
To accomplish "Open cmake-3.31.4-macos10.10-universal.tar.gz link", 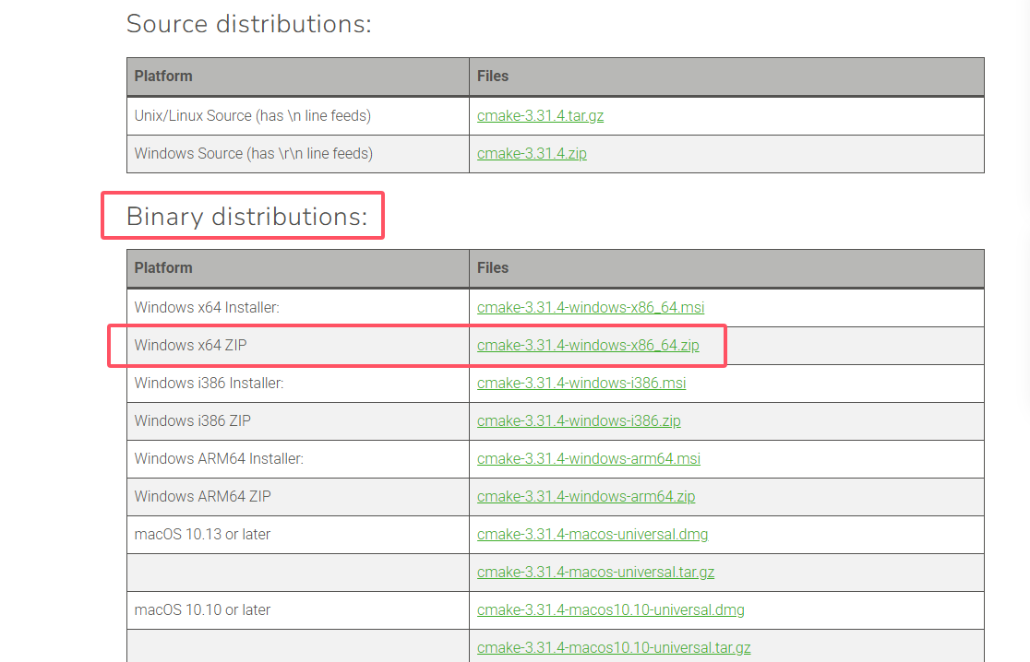I will pos(614,647).
